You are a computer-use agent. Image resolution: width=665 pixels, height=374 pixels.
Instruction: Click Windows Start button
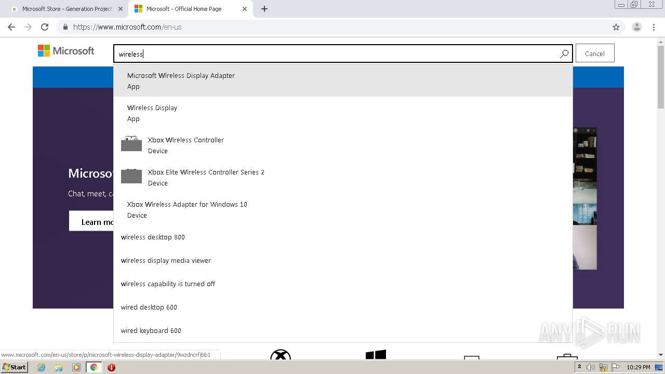[x=14, y=367]
